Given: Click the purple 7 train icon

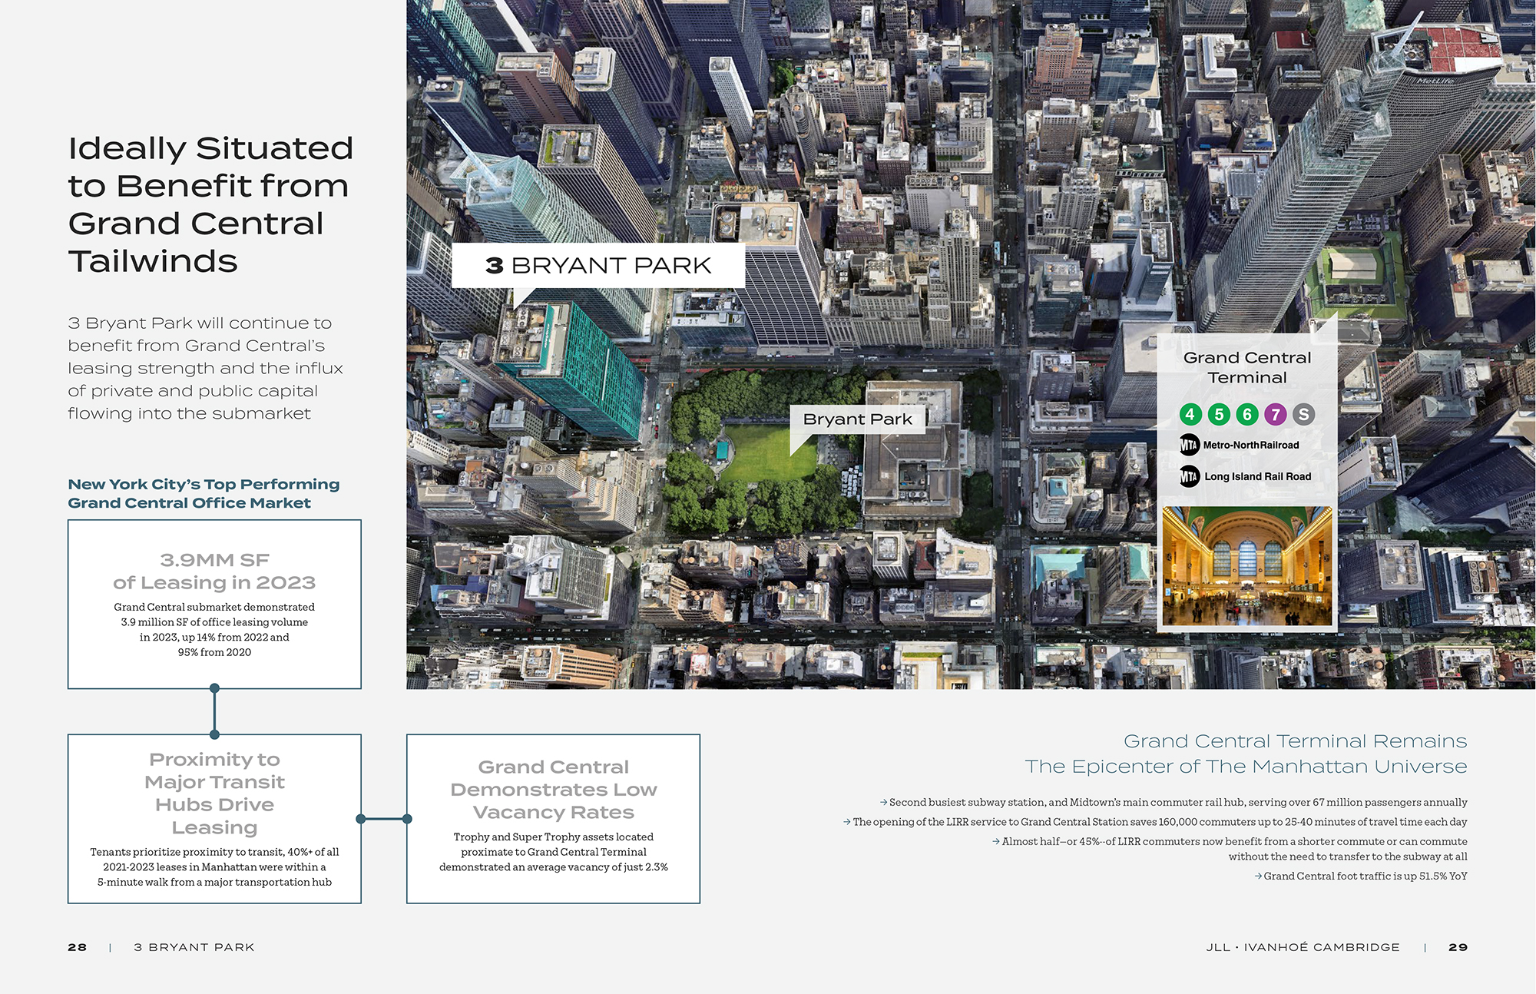Looking at the screenshot, I should click(x=1275, y=415).
